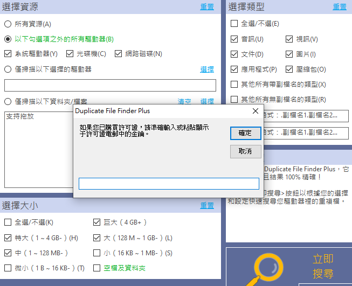
Task: Toggle 全選/不選(E) type checkbox
Action: pos(234,24)
